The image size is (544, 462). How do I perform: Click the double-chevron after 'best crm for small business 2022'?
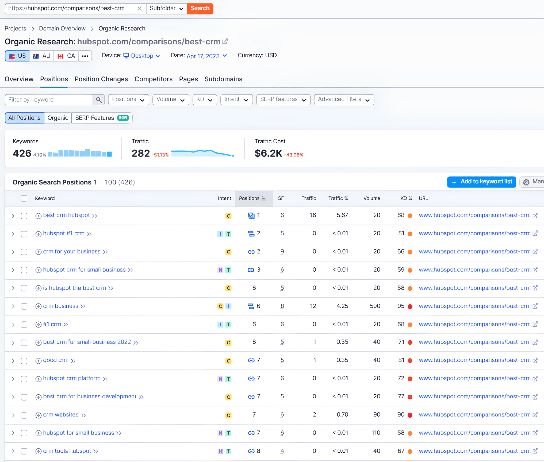click(136, 342)
